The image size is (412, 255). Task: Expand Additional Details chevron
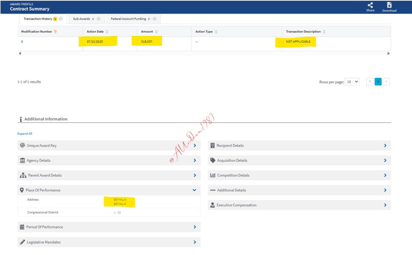385,190
